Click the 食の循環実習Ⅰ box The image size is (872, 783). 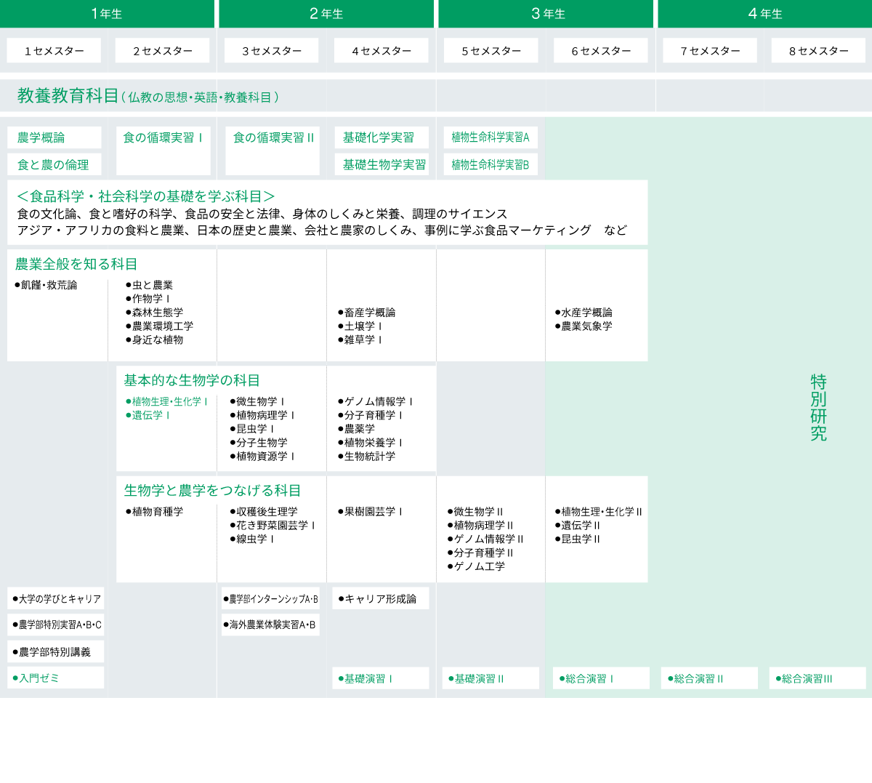point(163,151)
